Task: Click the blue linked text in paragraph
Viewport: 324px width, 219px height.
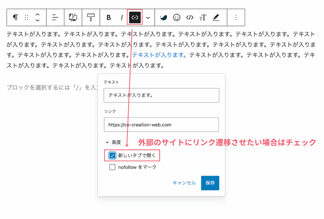Action: coord(159,55)
